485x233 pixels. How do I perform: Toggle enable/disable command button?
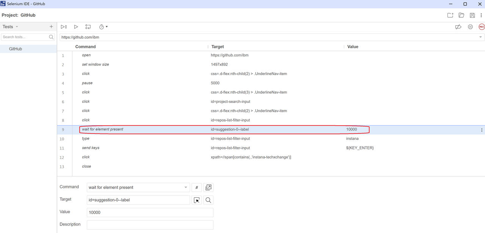(196, 188)
